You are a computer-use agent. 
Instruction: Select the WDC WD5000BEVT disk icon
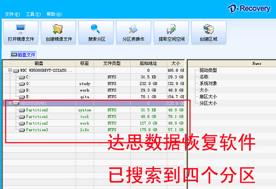coord(16,71)
